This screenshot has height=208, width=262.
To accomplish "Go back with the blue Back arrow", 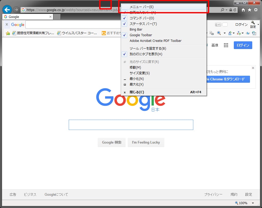I will point(7,10).
